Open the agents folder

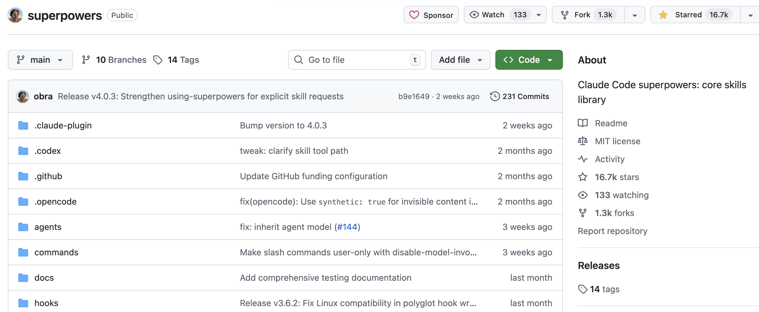[x=48, y=227]
